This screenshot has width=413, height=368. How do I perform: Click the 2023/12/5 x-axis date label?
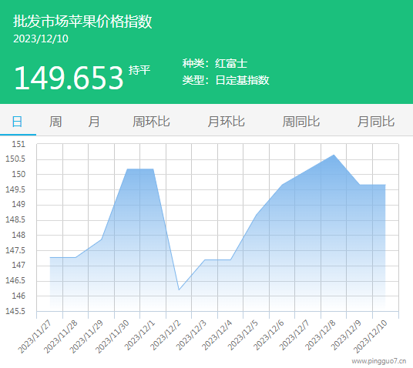[x=243, y=335]
